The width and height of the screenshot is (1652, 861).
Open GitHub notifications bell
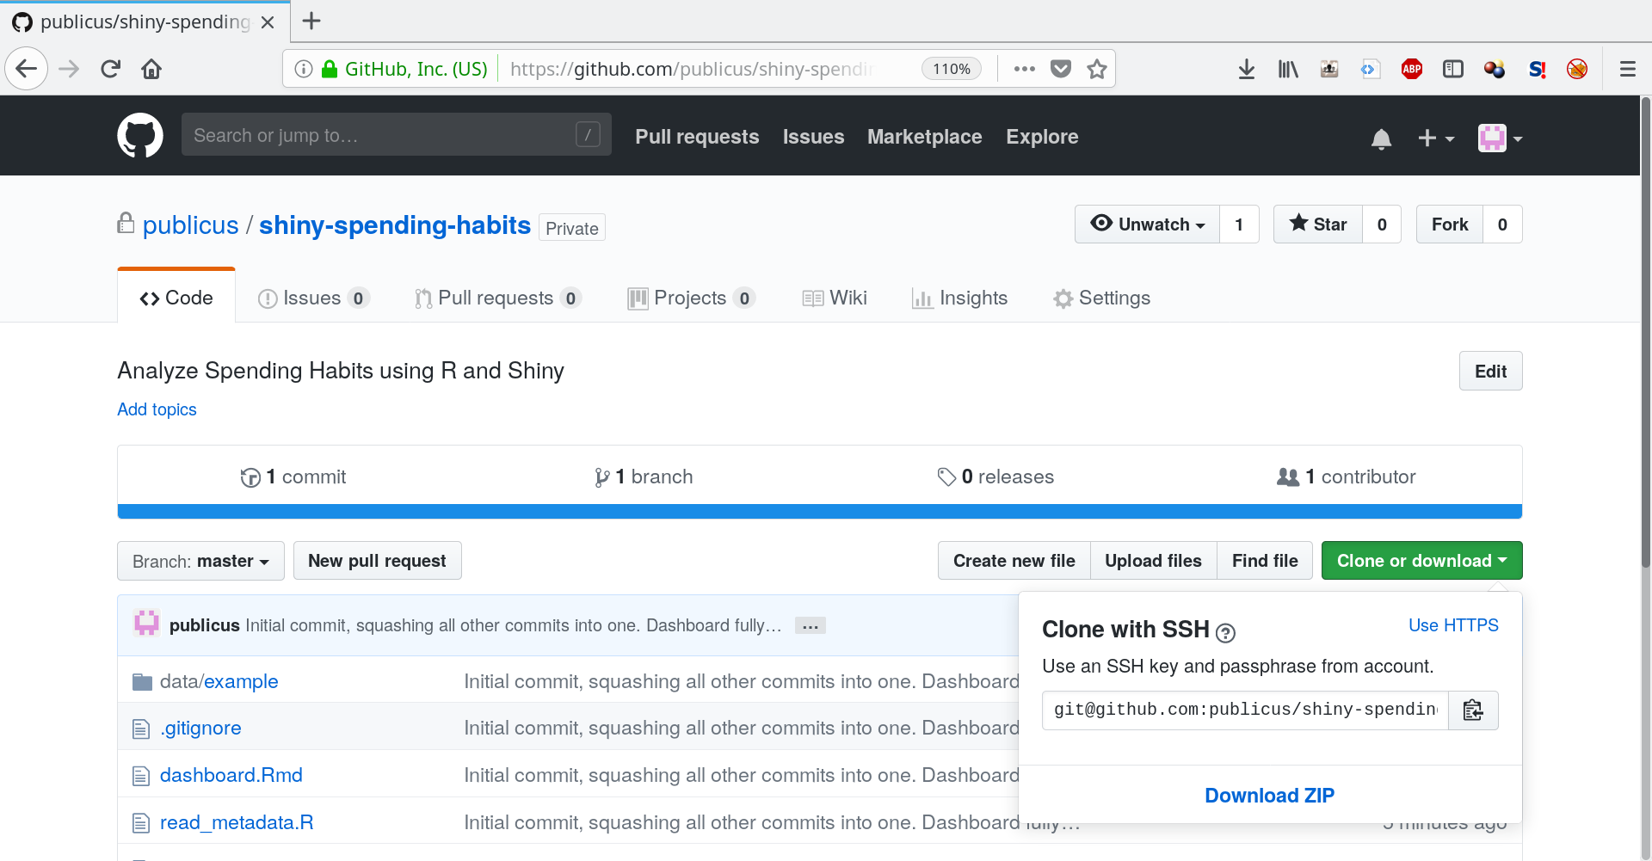point(1381,138)
